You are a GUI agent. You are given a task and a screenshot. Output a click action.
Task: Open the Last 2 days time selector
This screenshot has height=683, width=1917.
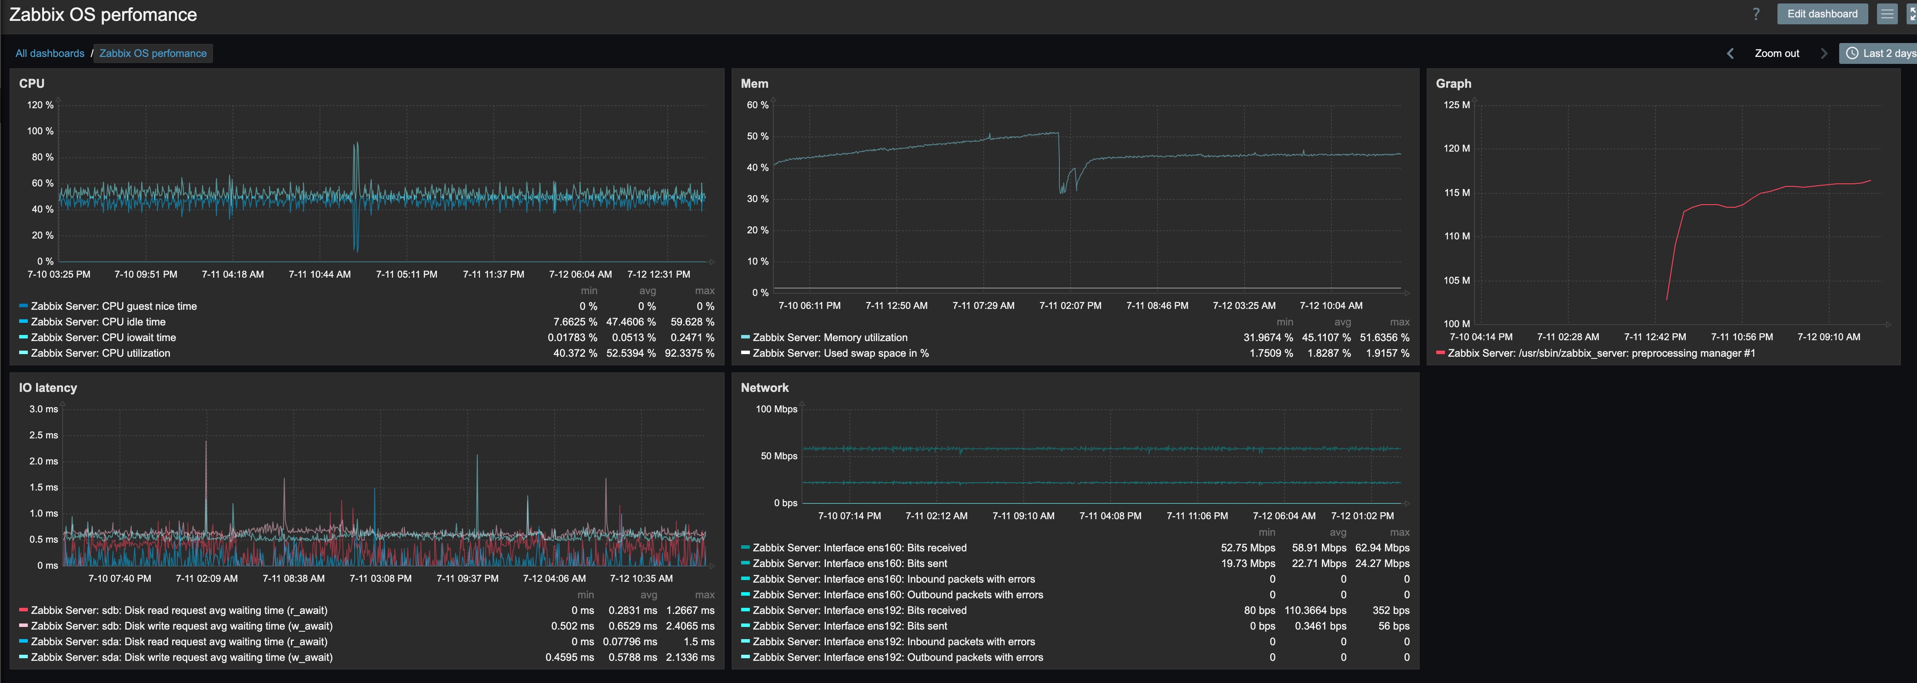(1878, 53)
